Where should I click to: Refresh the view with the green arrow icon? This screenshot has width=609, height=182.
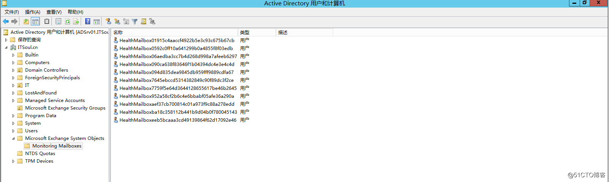(67, 22)
